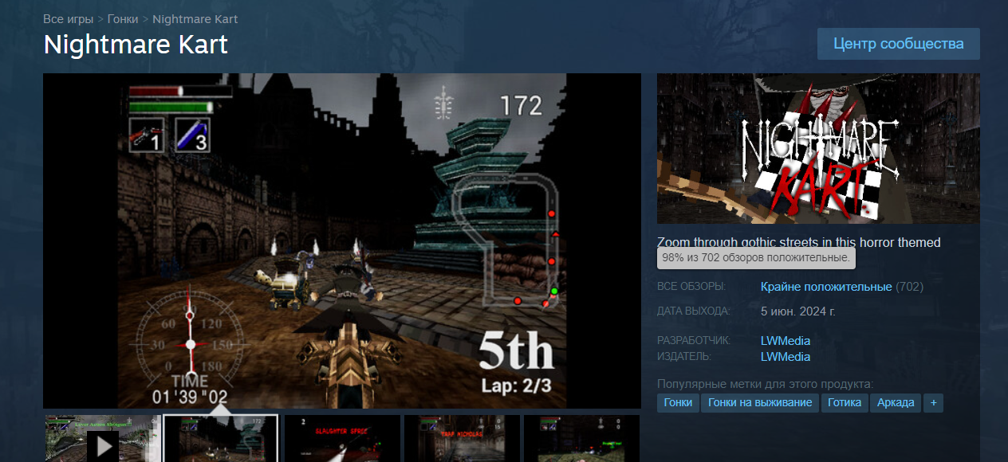
Task: Go to Все игры breadcrumb
Action: (68, 18)
